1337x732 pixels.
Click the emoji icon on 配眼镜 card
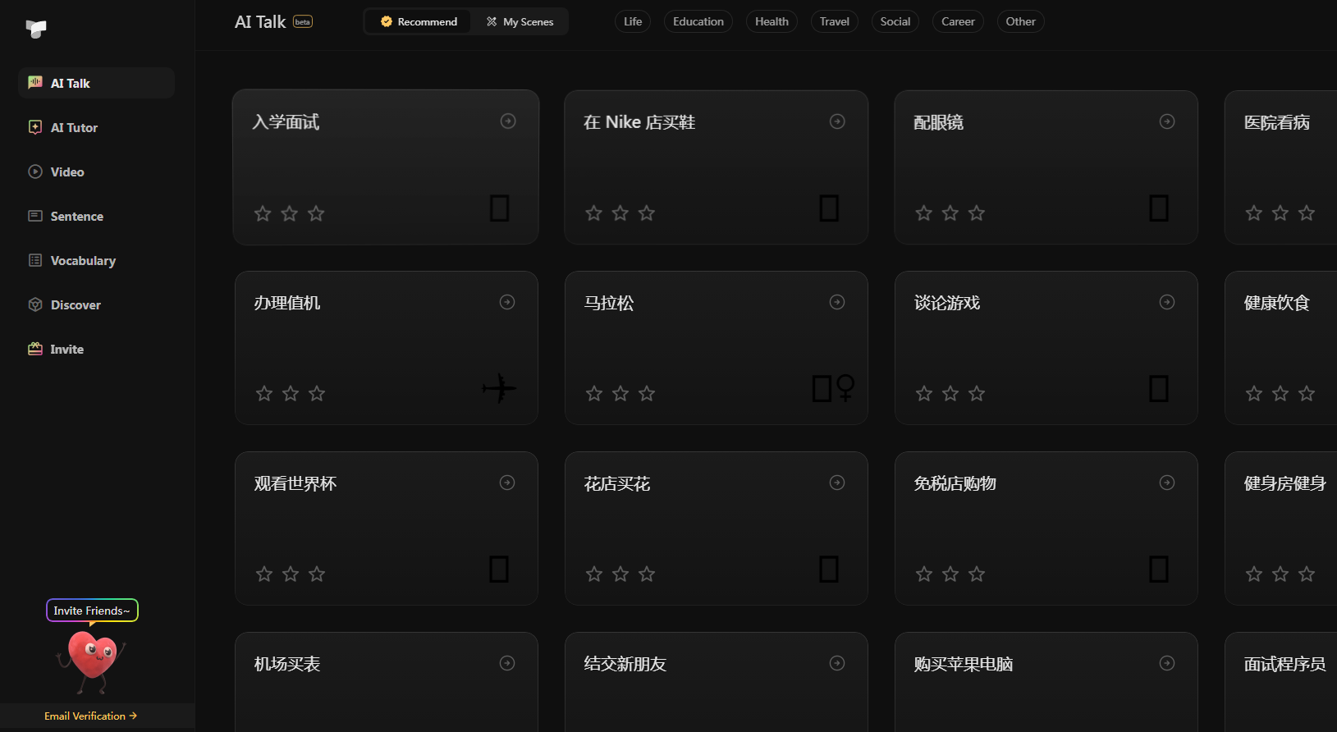click(x=1159, y=208)
